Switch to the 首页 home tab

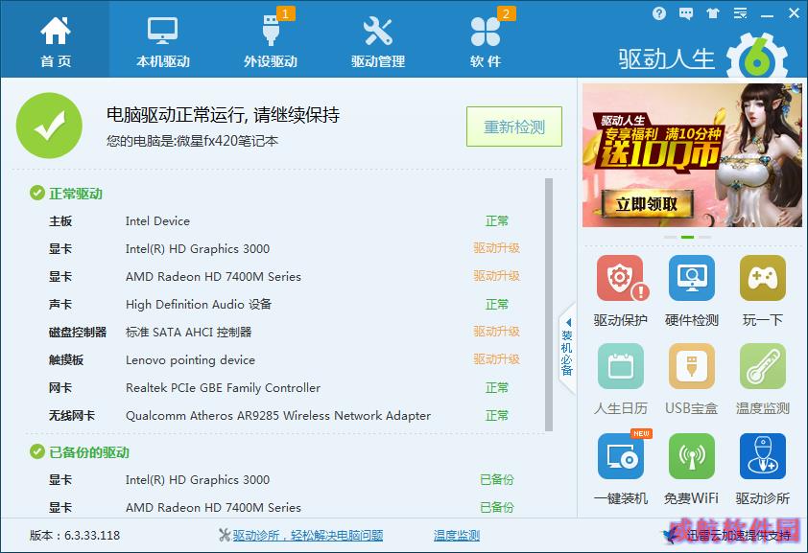pos(55,40)
